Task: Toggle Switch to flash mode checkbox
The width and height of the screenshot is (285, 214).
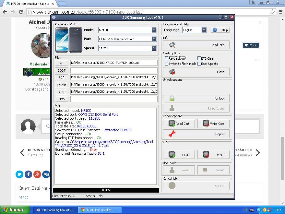Action: (x=166, y=64)
